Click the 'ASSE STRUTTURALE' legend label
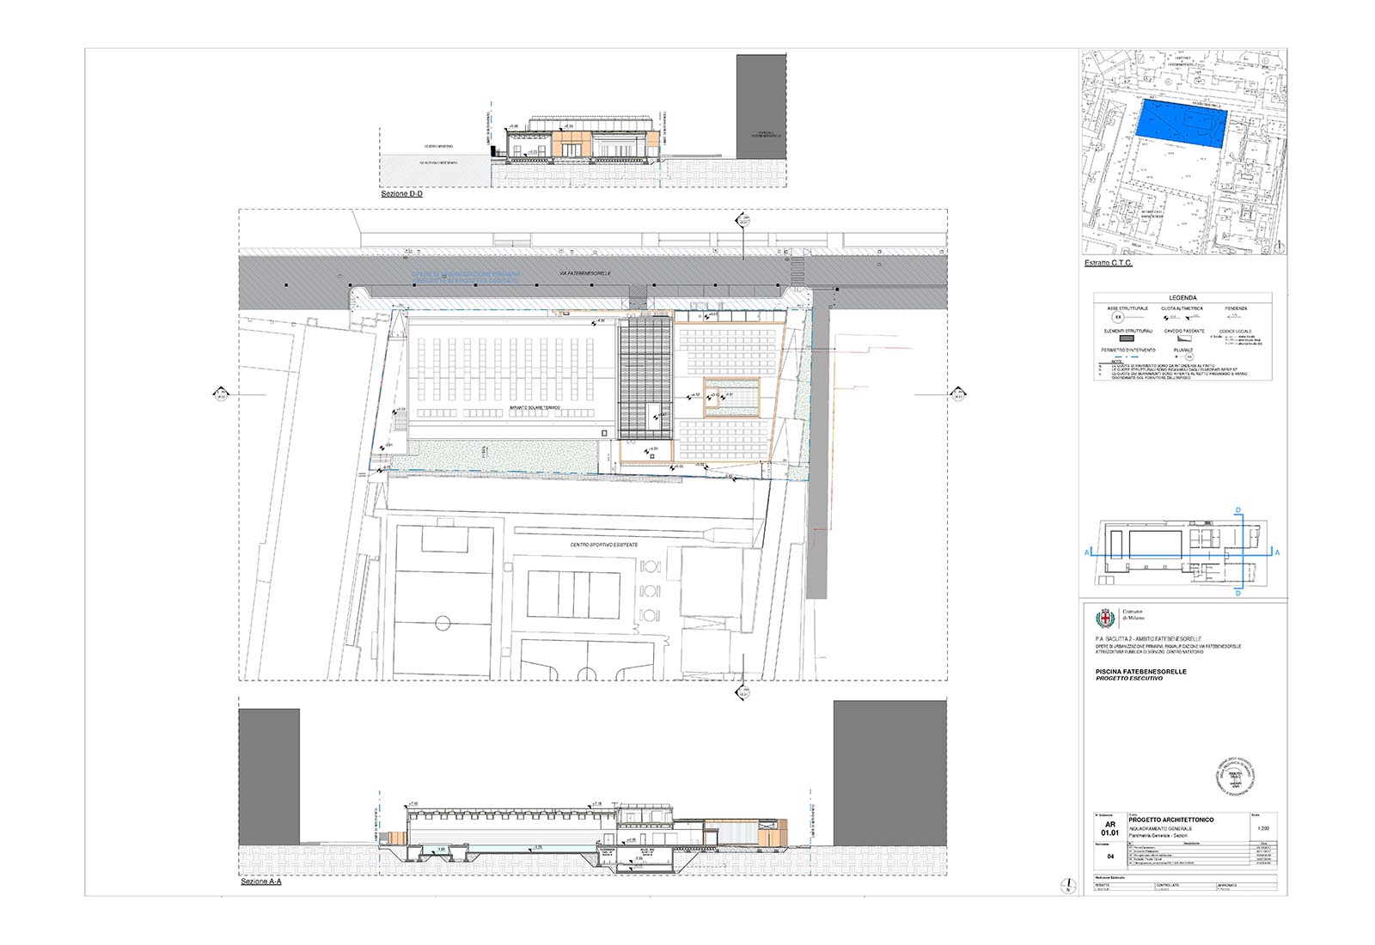Image resolution: width=1375 pixels, height=945 pixels. [1127, 308]
